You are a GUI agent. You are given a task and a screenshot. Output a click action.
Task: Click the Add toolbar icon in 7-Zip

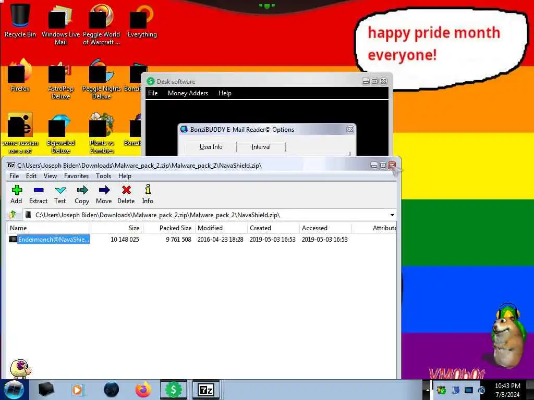point(16,194)
